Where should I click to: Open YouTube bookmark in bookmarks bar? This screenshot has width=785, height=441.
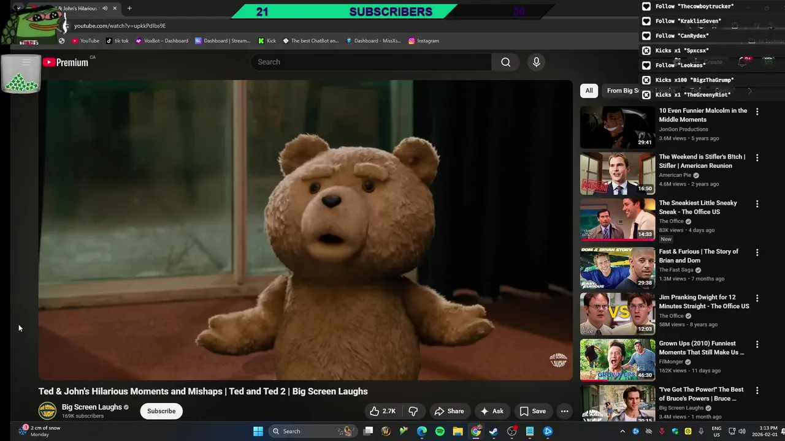[x=85, y=40]
